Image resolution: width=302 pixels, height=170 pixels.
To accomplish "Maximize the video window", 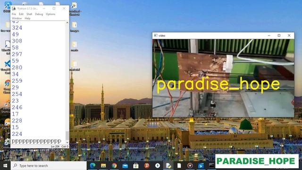I will coord(279,35).
